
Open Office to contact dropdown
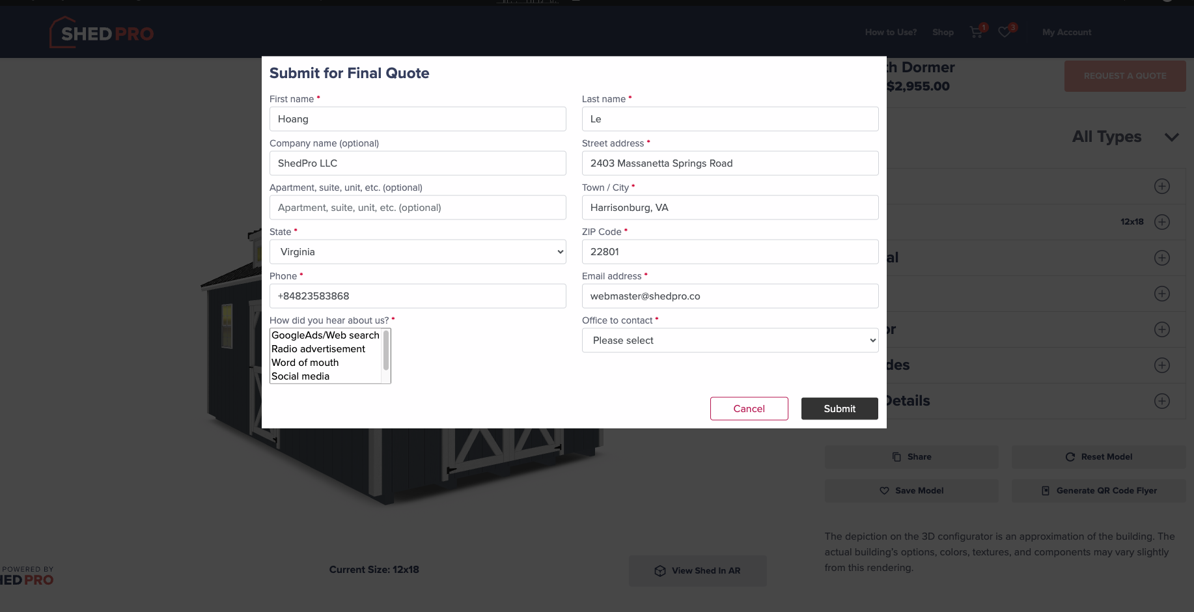tap(730, 341)
